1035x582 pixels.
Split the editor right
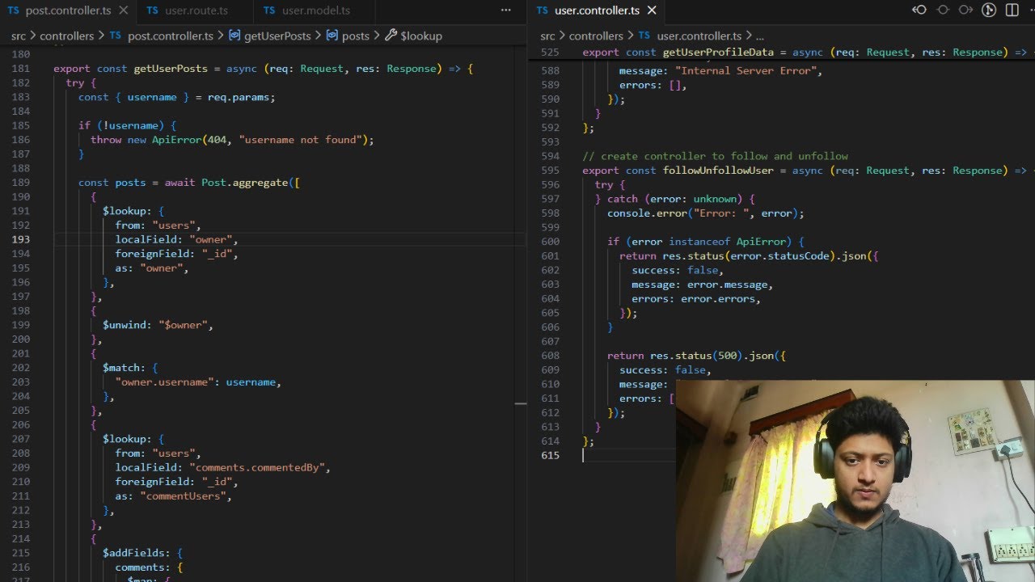pyautogui.click(x=1012, y=11)
